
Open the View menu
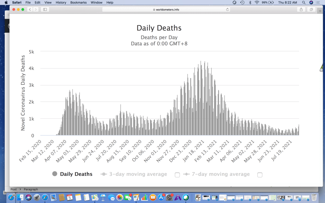click(x=48, y=3)
